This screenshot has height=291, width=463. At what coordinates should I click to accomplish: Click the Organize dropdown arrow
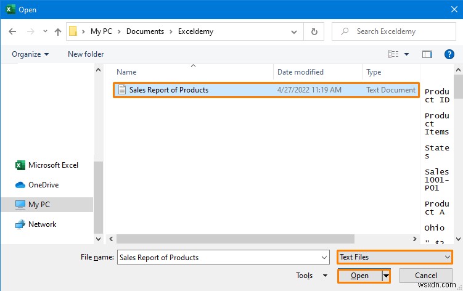tap(46, 54)
